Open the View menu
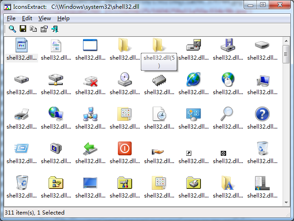The height and width of the screenshot is (221, 294). [x=44, y=18]
